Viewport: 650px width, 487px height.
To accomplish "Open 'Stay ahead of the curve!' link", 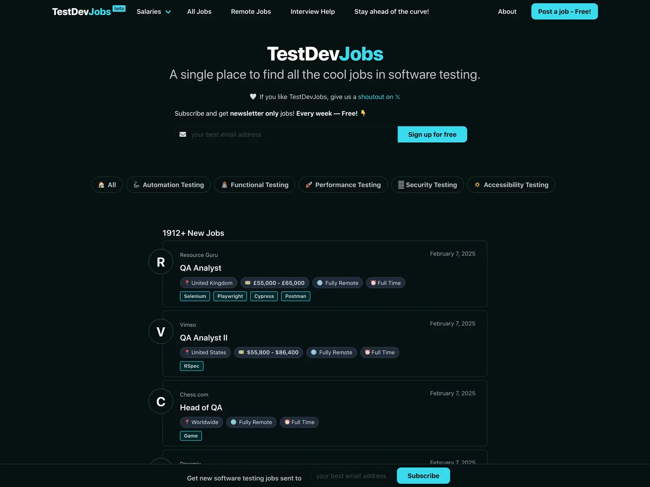I will point(392,11).
